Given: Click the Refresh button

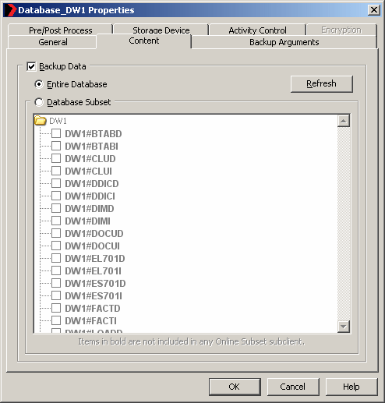Looking at the screenshot, I should click(x=322, y=84).
